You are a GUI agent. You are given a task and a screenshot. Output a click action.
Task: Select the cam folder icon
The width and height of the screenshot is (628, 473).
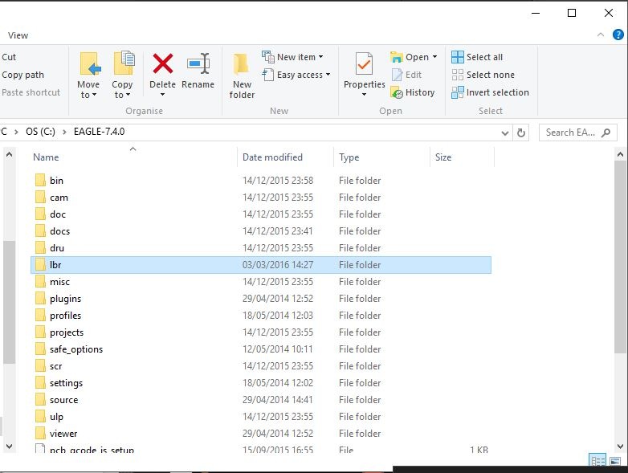[40, 197]
